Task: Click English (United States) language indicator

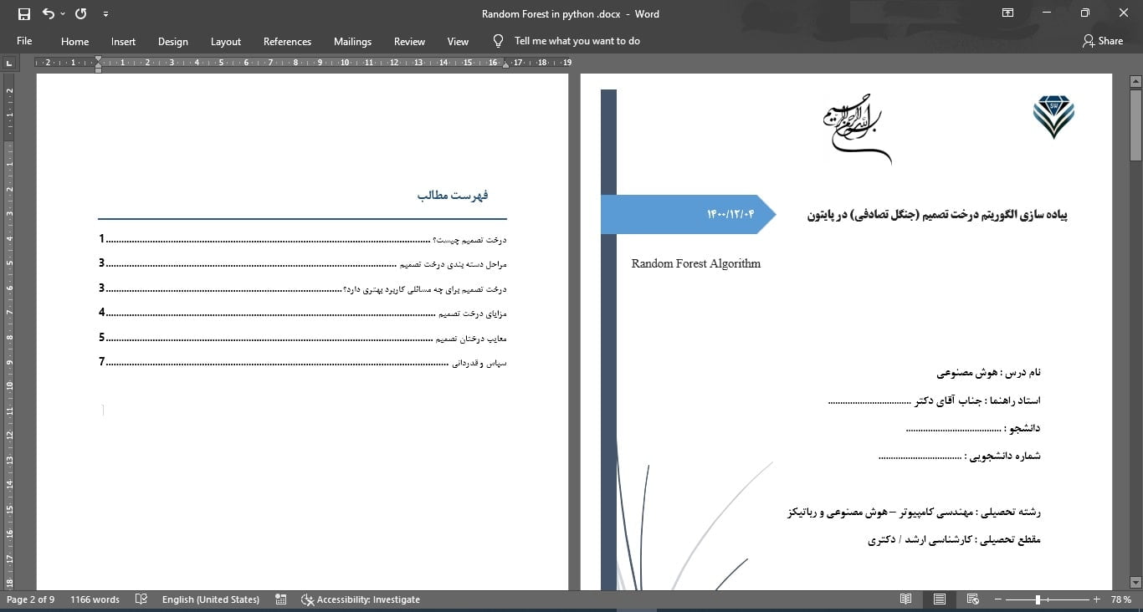Action: [x=210, y=599]
